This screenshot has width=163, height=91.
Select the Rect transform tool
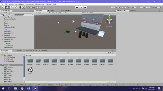point(20,8)
